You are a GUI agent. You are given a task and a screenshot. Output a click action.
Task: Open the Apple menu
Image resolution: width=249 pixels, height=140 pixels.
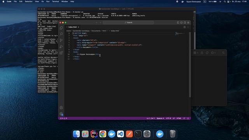point(3,2)
